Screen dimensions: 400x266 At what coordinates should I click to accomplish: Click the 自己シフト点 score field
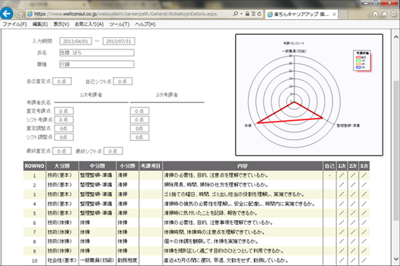(x=123, y=81)
